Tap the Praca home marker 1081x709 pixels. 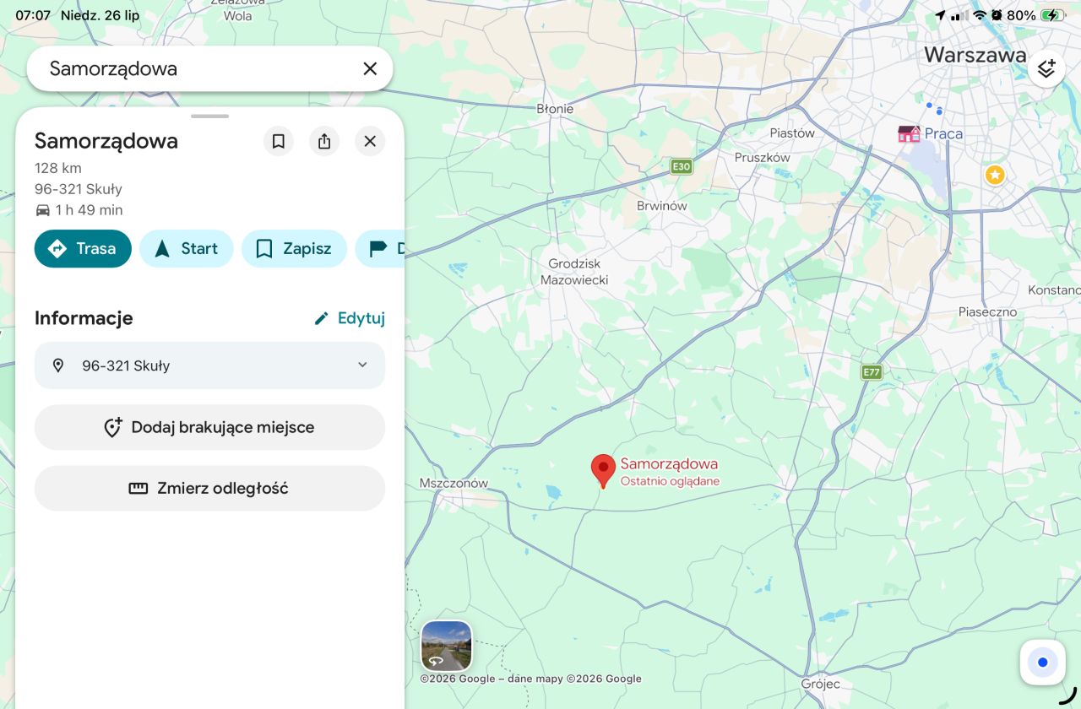pyautogui.click(x=909, y=133)
